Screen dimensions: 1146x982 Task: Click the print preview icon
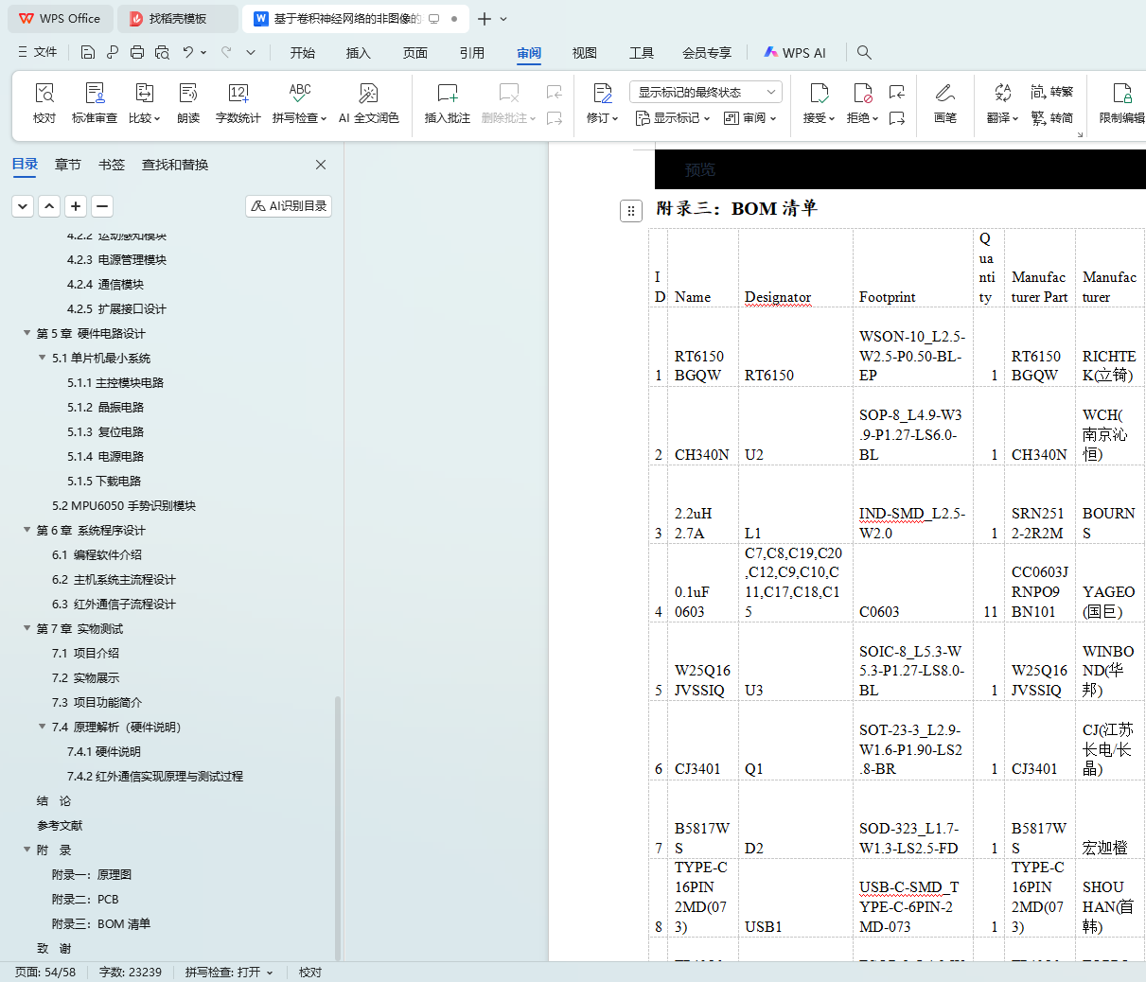pyautogui.click(x=162, y=52)
